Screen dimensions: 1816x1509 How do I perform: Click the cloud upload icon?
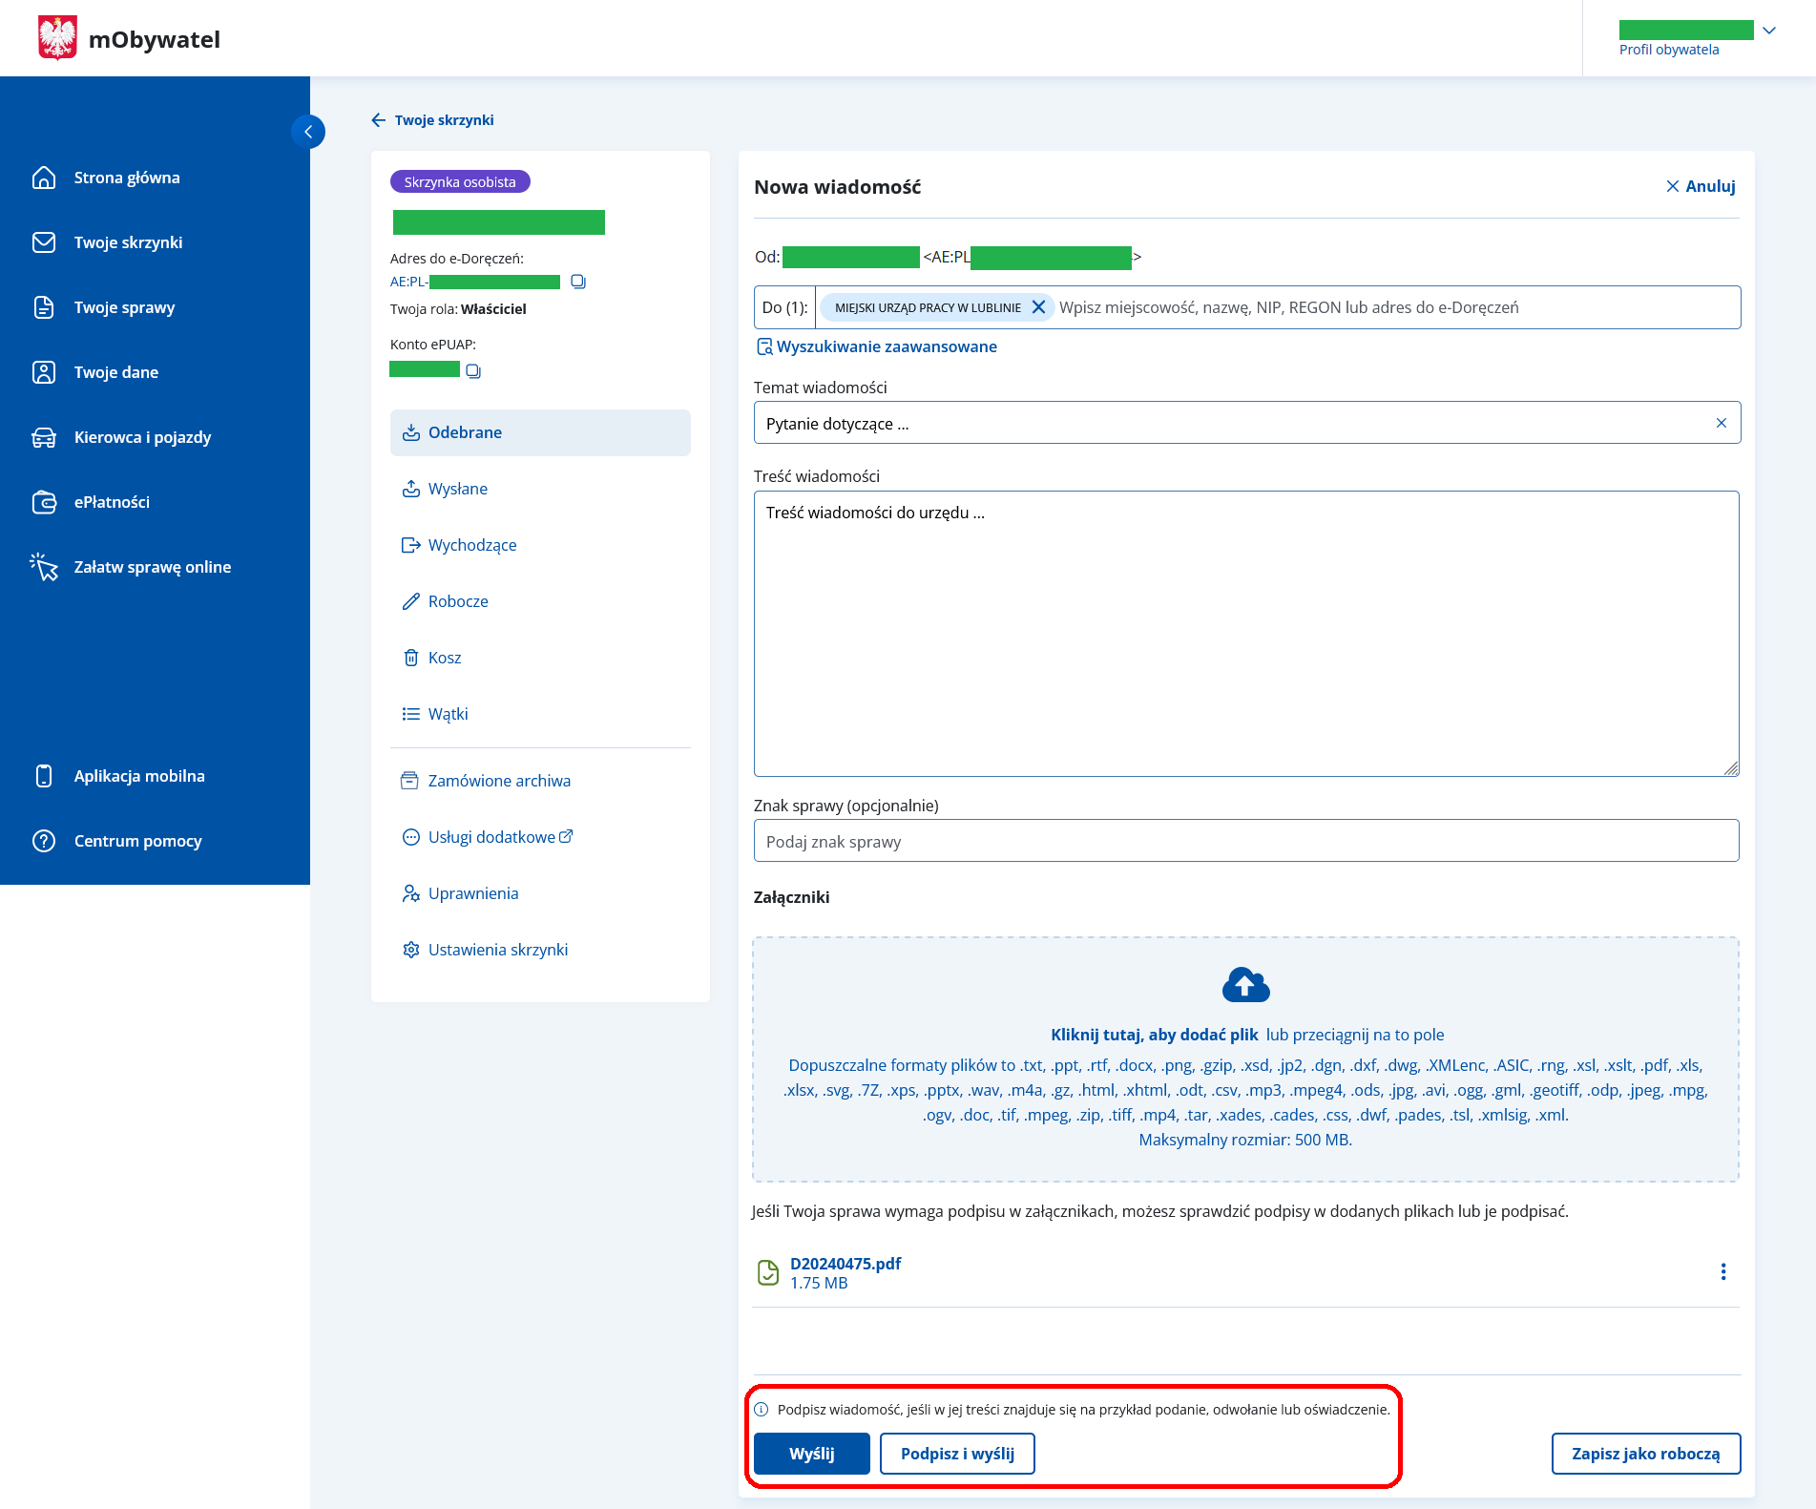coord(1245,985)
